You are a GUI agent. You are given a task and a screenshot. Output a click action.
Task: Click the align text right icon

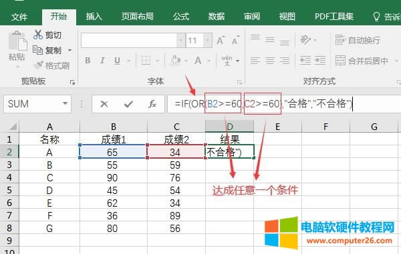[x=285, y=61]
